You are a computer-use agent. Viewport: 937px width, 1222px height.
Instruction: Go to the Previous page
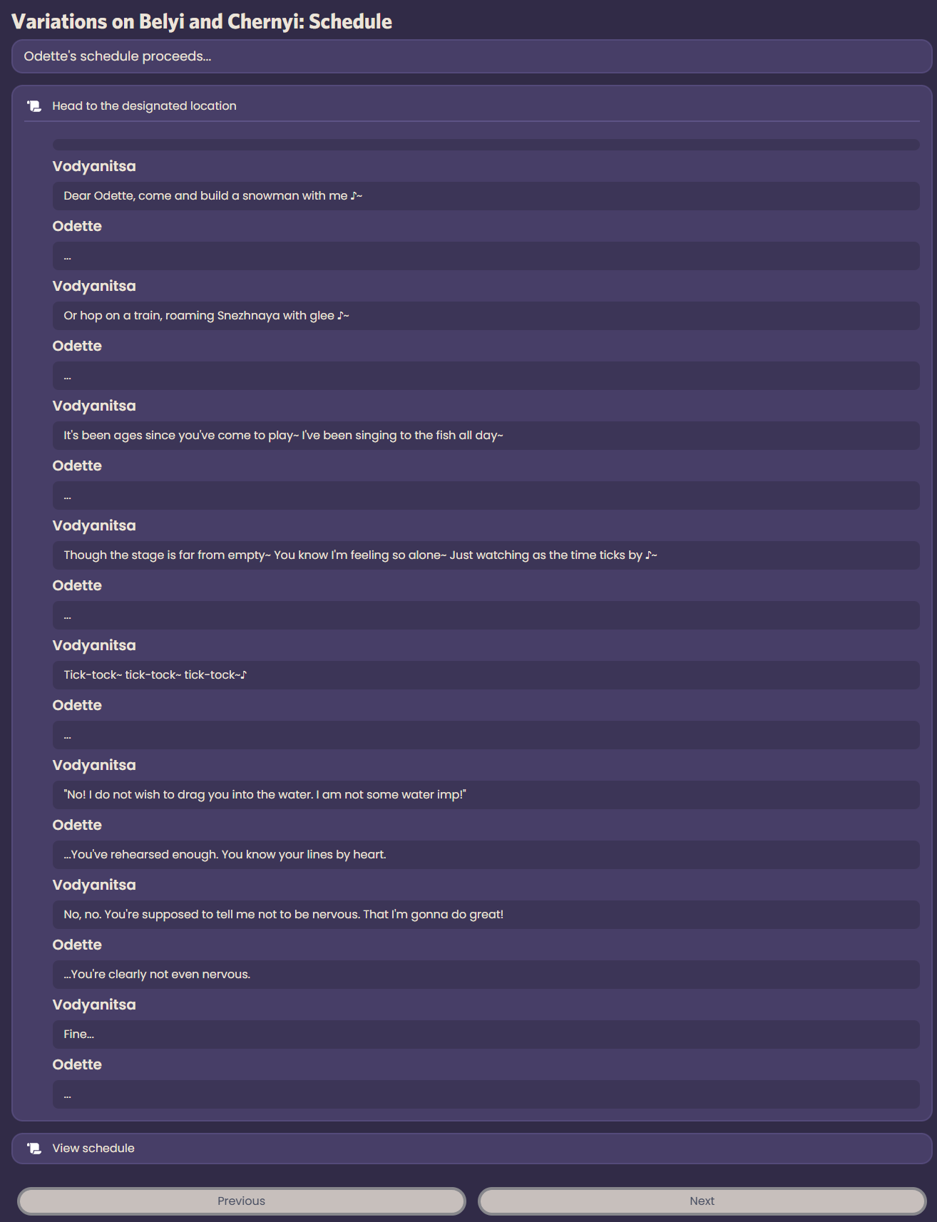pos(241,1201)
